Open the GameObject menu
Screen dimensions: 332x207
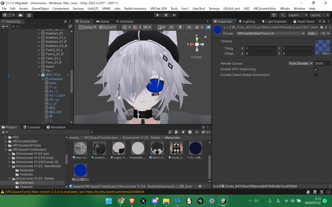[x=40, y=9]
